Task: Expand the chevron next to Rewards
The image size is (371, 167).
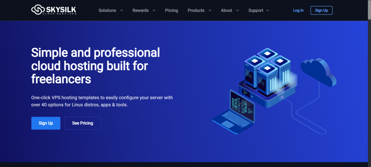Action: pyautogui.click(x=154, y=11)
